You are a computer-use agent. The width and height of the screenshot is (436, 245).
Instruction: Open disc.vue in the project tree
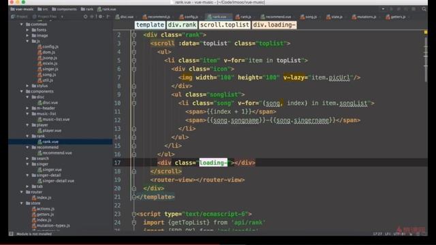click(48, 103)
